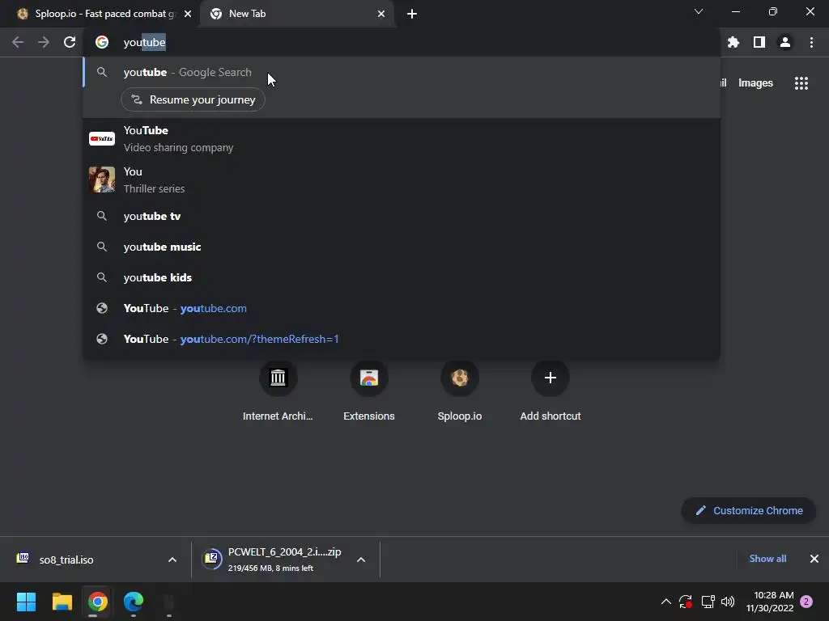Open the network tray icon

pyautogui.click(x=708, y=602)
